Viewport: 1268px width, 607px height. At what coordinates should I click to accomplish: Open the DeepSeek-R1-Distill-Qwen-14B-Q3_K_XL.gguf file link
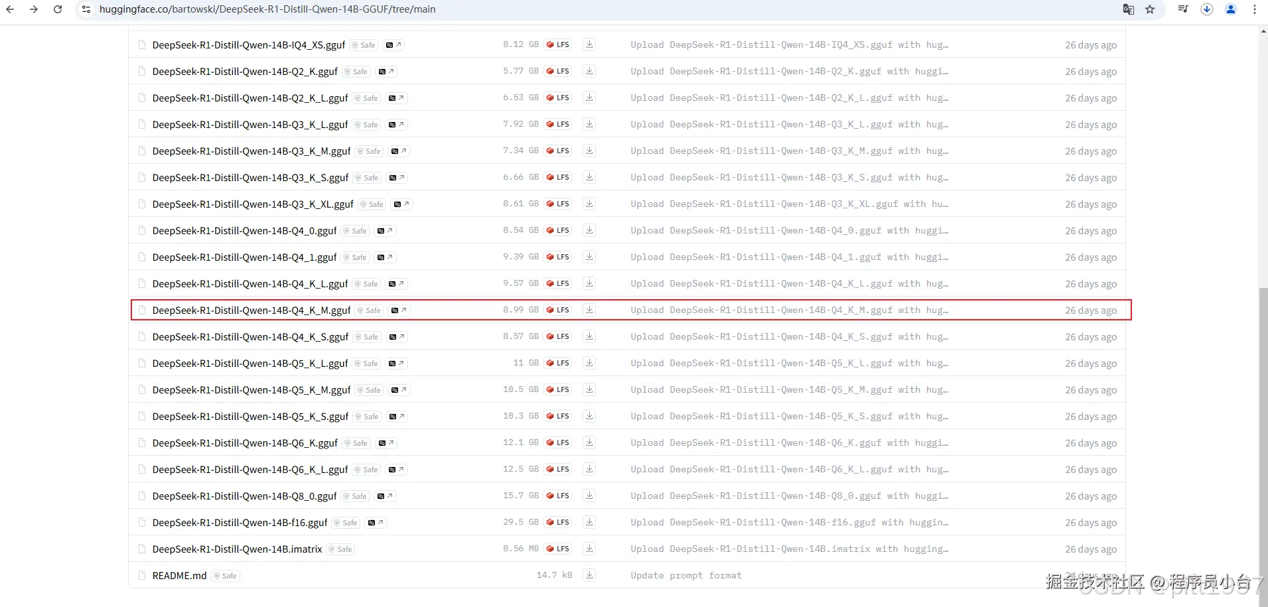point(253,204)
